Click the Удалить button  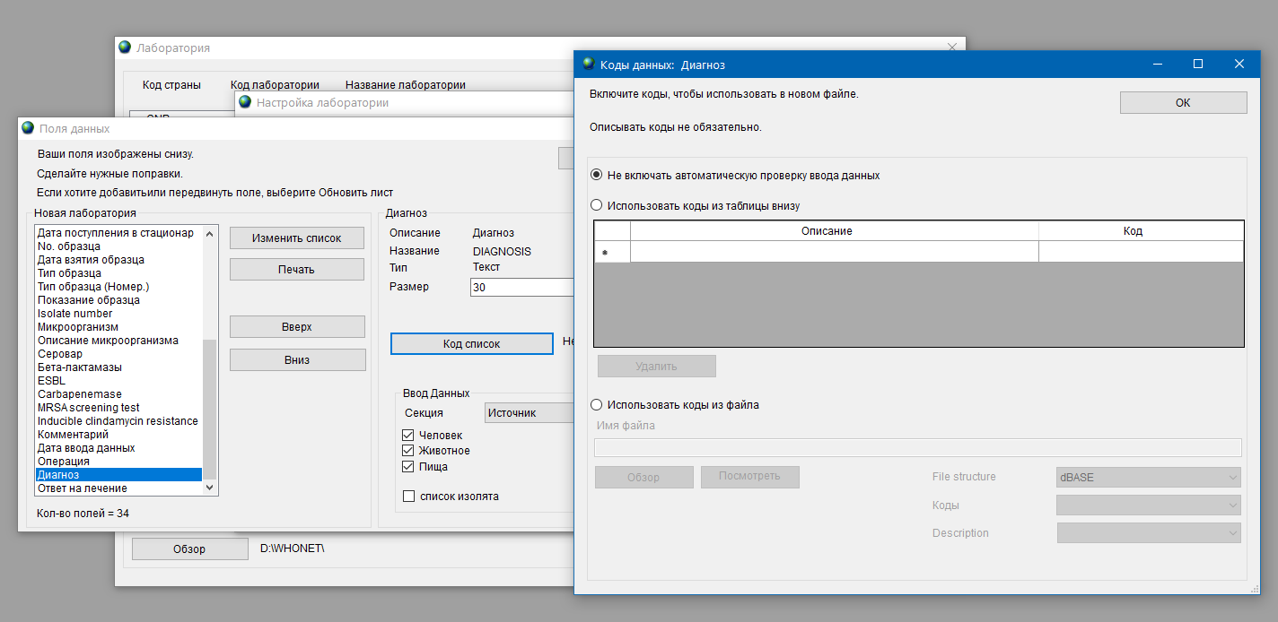(657, 367)
